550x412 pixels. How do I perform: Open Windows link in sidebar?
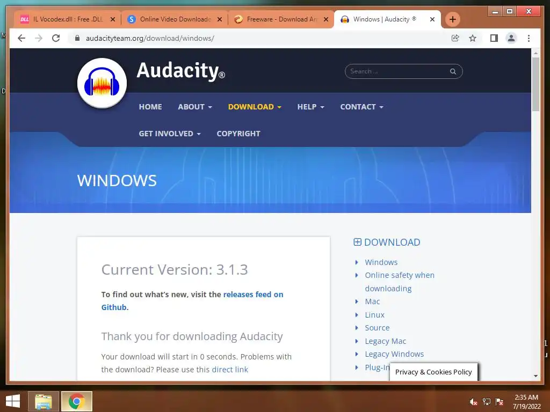pyautogui.click(x=381, y=262)
